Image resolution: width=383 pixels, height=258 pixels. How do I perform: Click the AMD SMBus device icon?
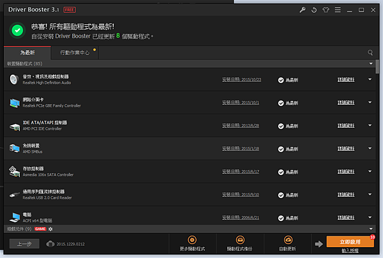[x=15, y=148]
